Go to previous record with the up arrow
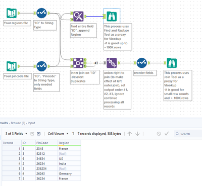 (130, 134)
